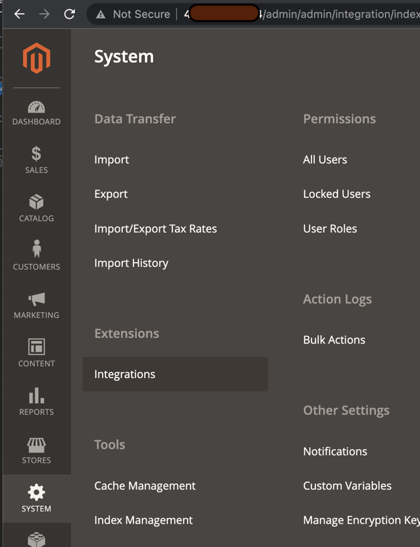Open Import/Export Tax Rates
Screen dimensions: 420x547
click(155, 229)
